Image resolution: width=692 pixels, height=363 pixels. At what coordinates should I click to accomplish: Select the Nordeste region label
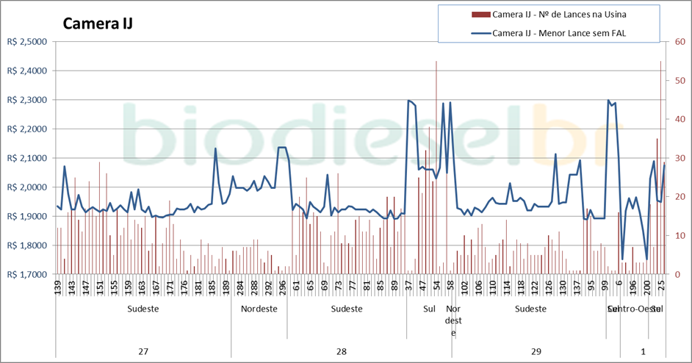click(x=259, y=309)
